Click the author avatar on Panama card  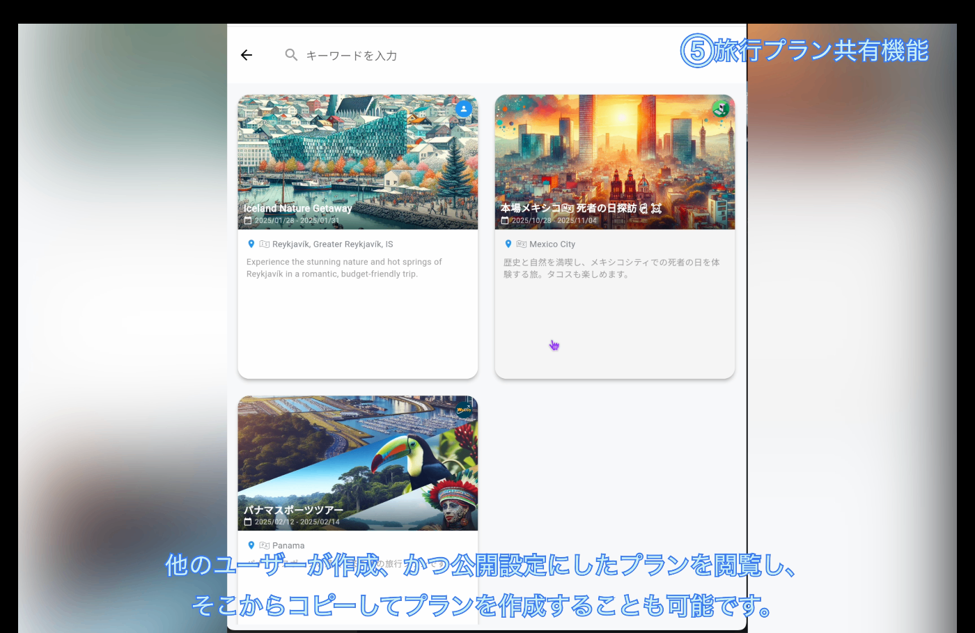(x=464, y=410)
